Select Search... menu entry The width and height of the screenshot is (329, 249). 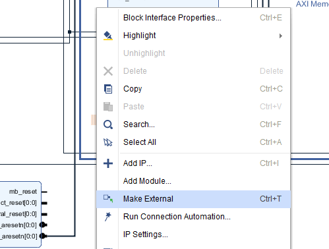194,124
